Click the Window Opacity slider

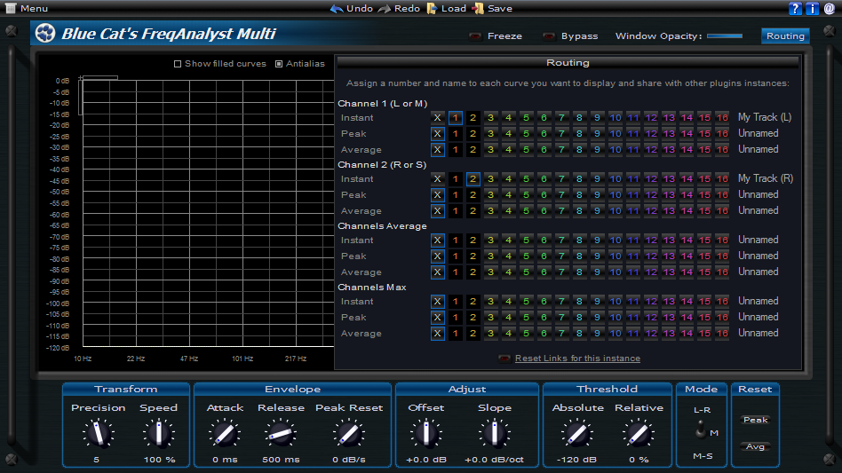725,36
